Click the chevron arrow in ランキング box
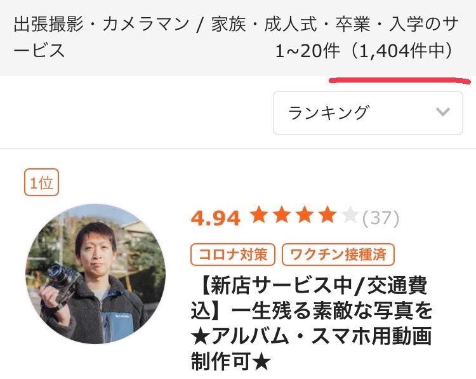 coord(442,112)
